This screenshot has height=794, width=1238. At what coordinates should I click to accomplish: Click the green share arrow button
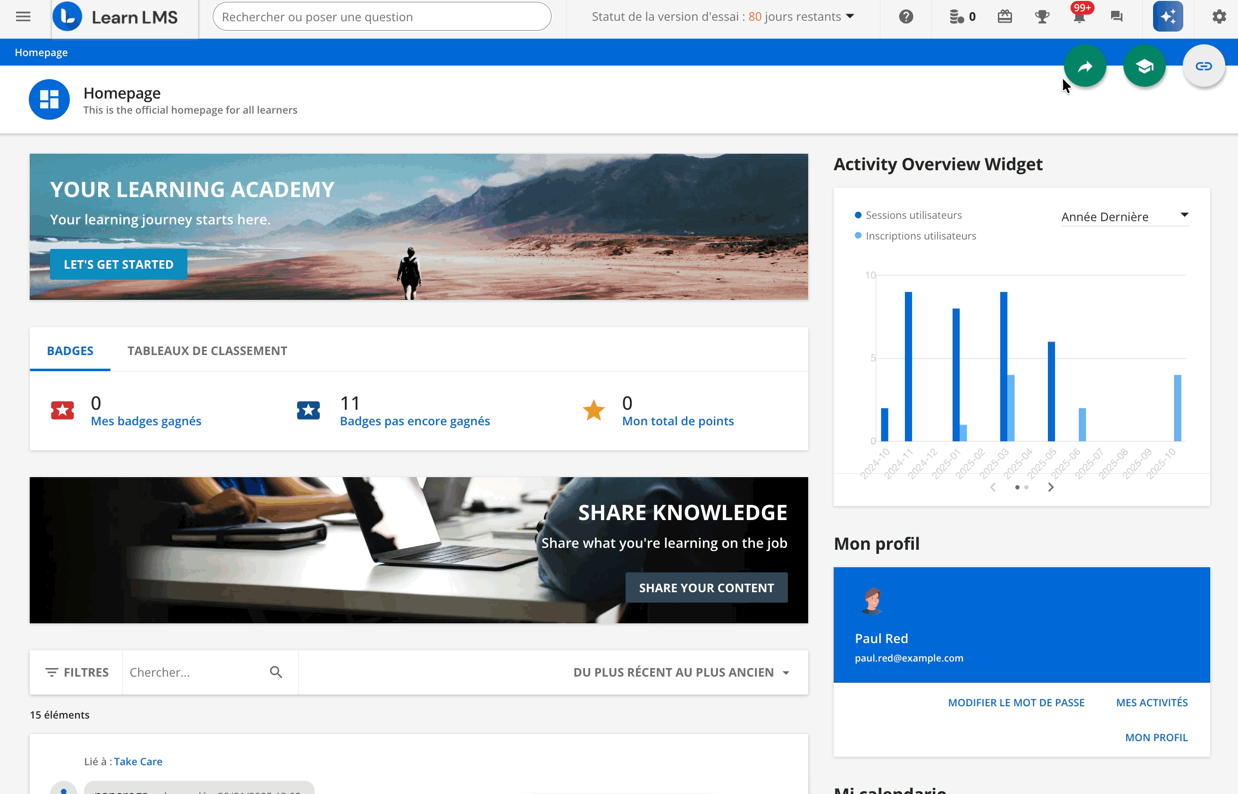1085,66
